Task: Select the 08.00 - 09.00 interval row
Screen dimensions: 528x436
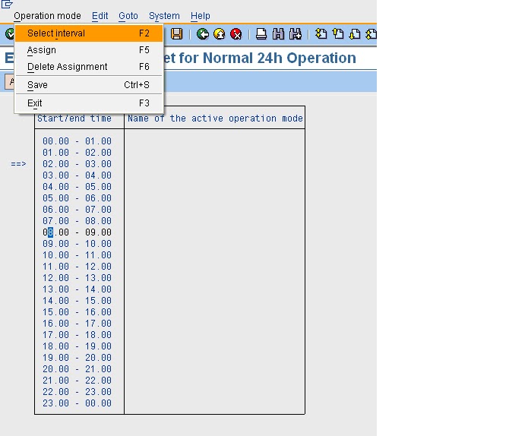Action: (x=77, y=232)
